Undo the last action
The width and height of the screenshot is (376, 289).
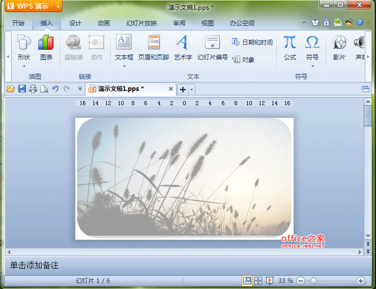coord(55,89)
